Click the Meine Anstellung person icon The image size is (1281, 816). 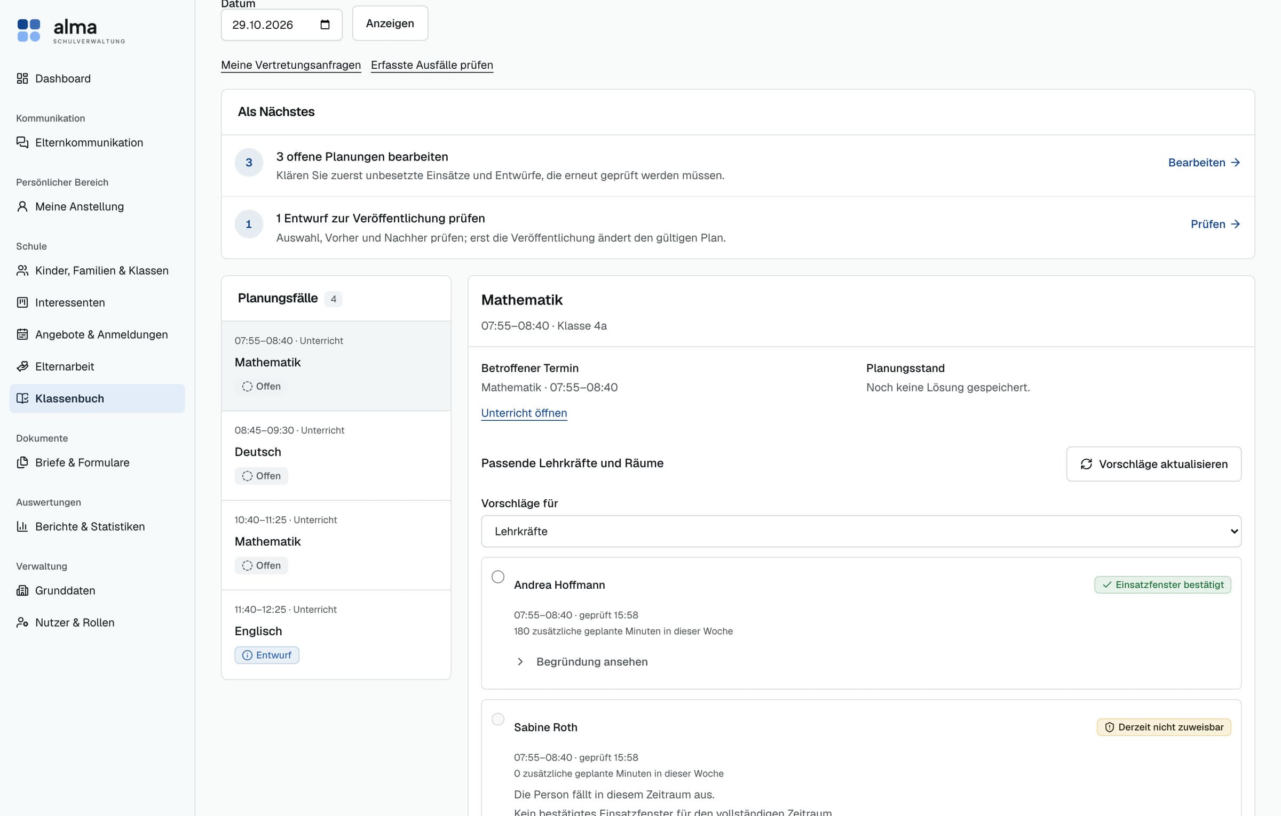point(22,206)
